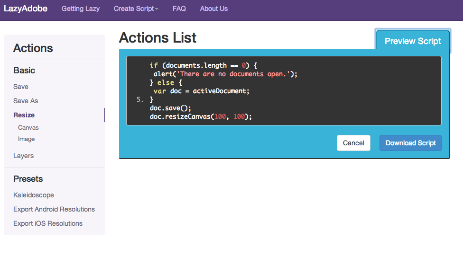Expand the Create Script dropdown menu
463x266 pixels.
point(136,9)
